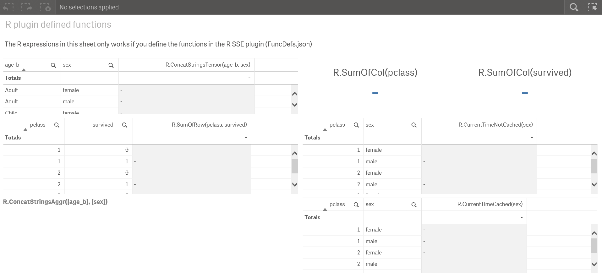Click the R.SumOfCol(survived) KPI title
This screenshot has height=278, width=602.
click(525, 73)
